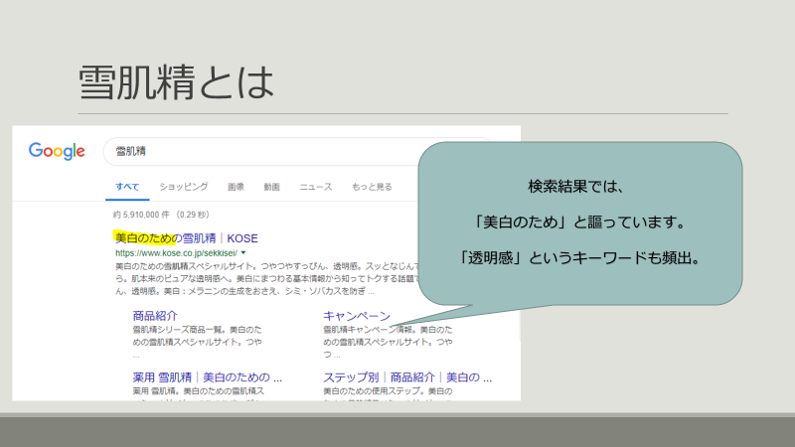Open the ステップ別 | 商品紹介 sitelink
Image resolution: width=795 pixels, height=447 pixels.
(407, 377)
